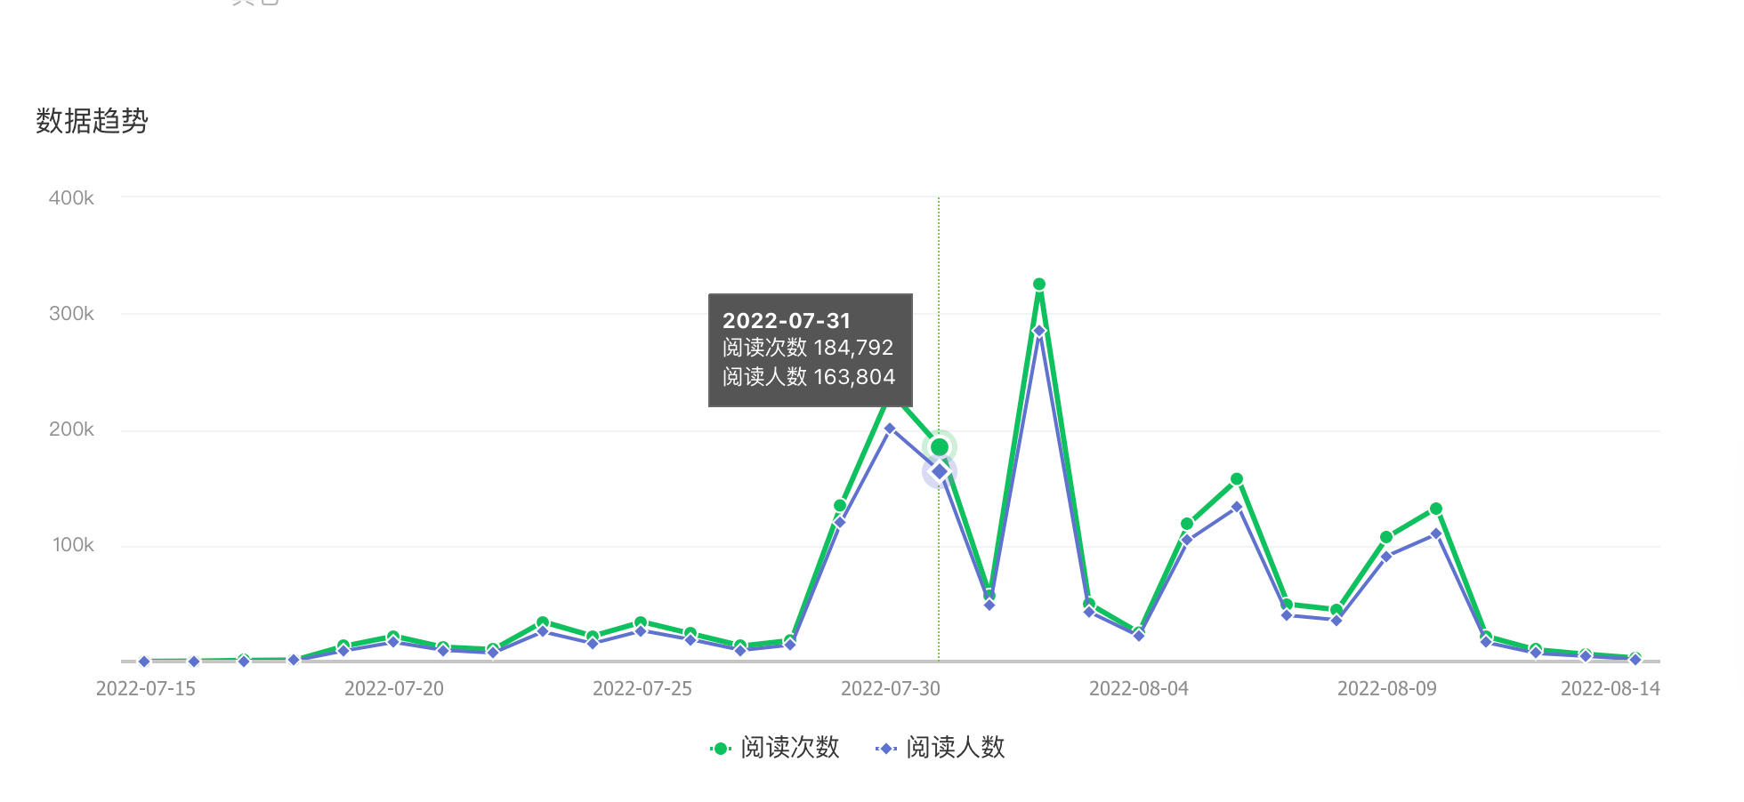Click the 200k y-axis label

(x=71, y=429)
